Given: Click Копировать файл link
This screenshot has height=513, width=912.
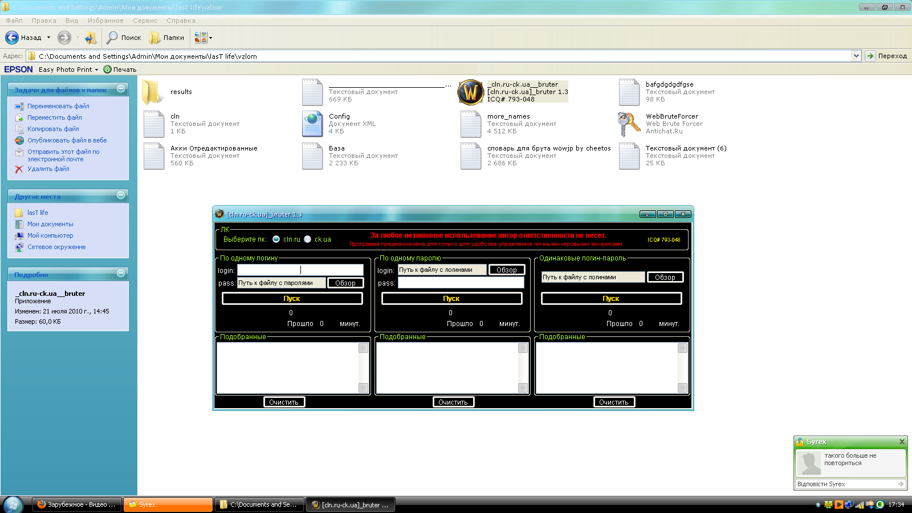Looking at the screenshot, I should pyautogui.click(x=53, y=129).
